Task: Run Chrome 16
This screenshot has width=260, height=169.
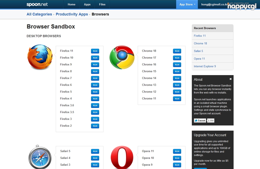Action: point(177,65)
